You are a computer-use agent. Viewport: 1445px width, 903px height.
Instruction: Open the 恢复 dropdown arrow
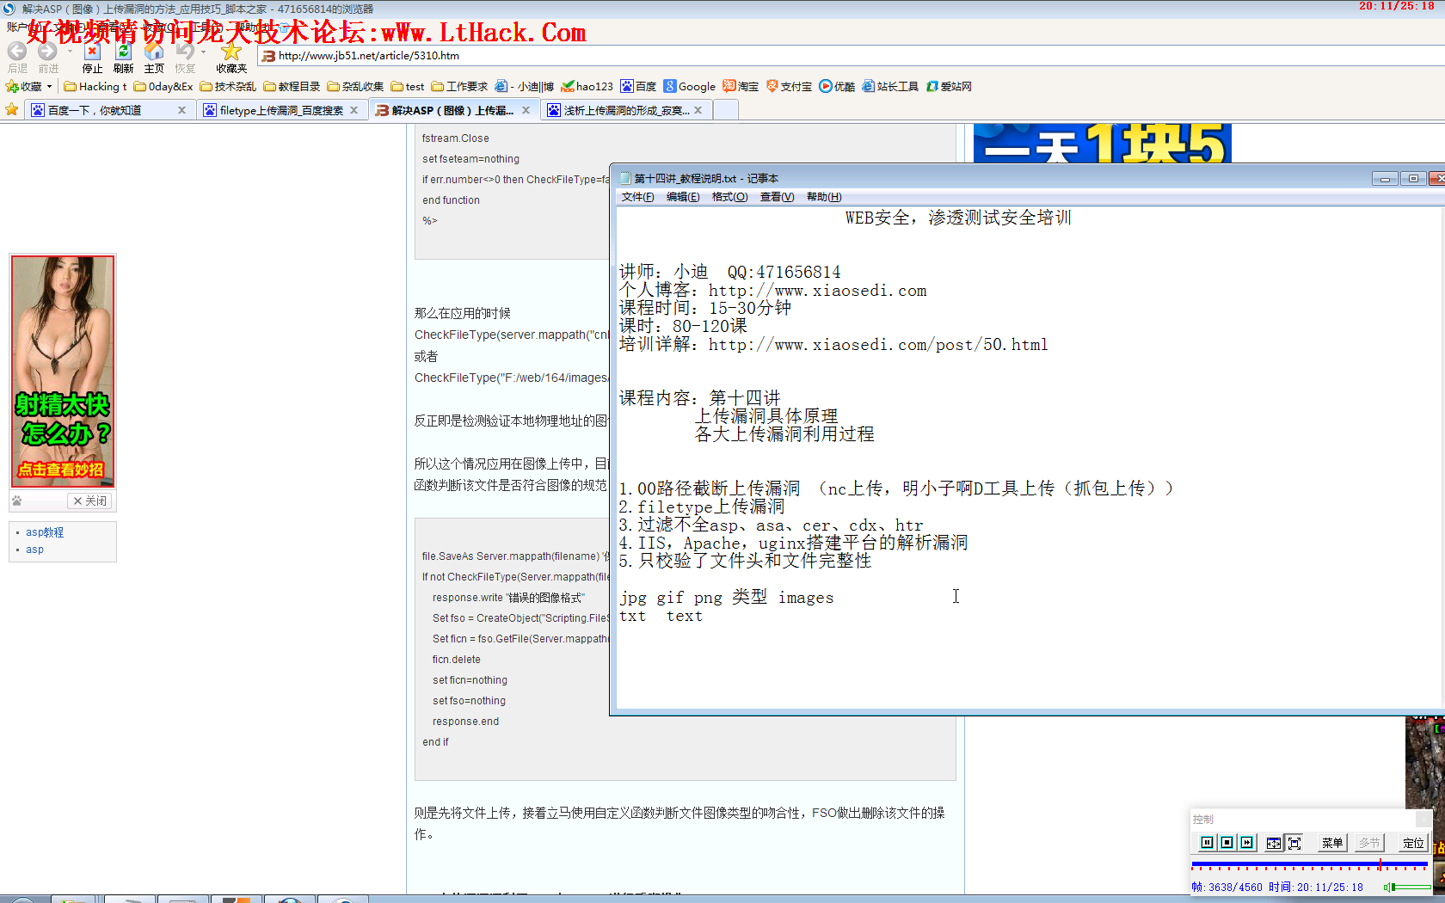tap(203, 52)
